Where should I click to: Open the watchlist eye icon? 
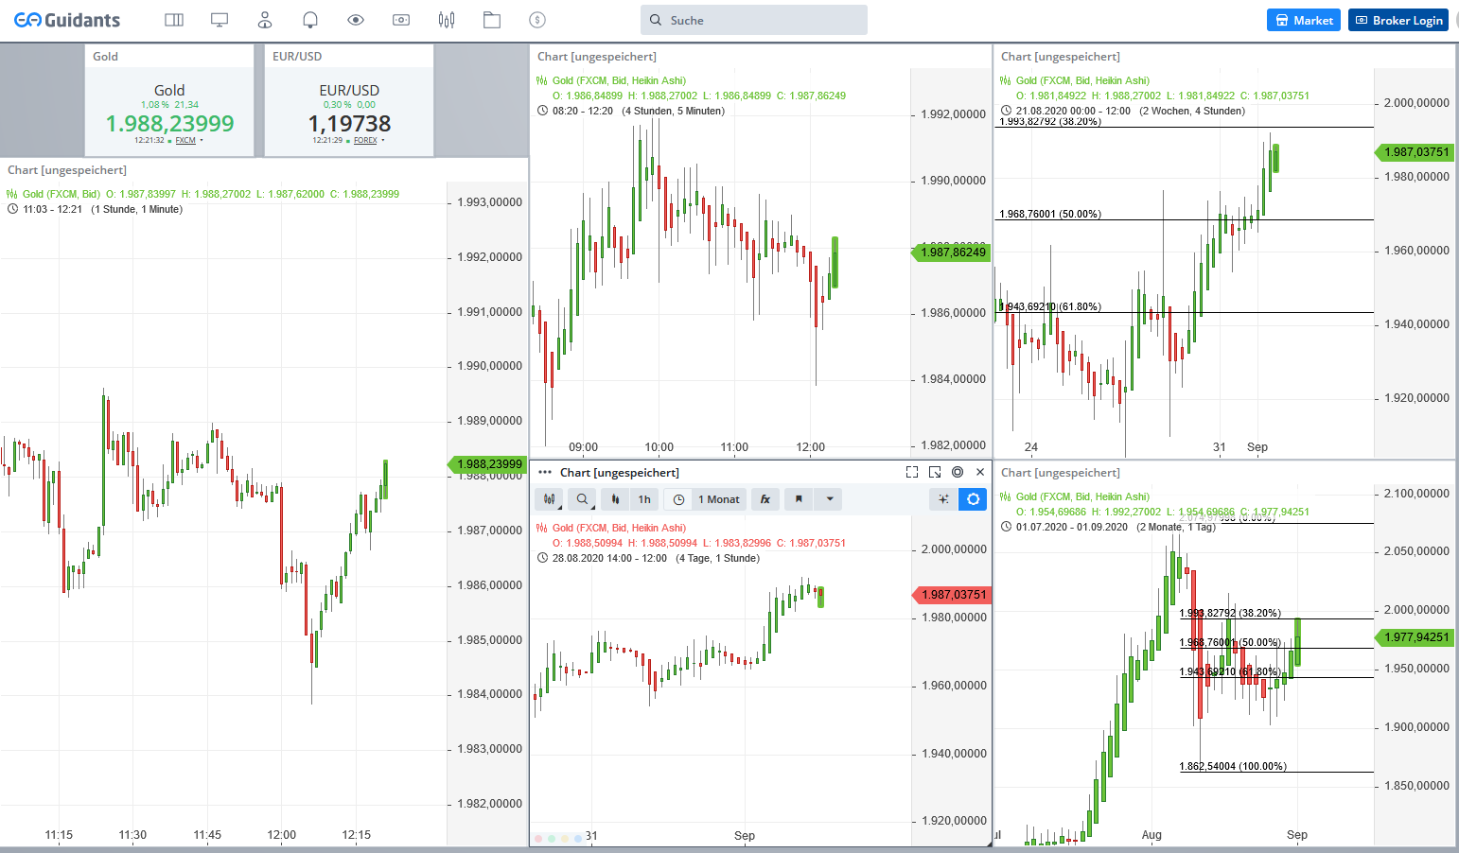pyautogui.click(x=356, y=20)
